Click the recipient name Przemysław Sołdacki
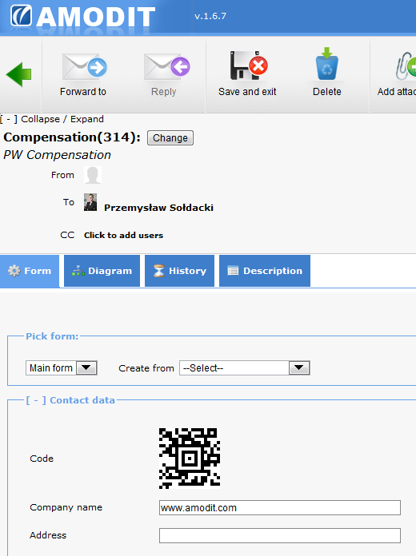The width and height of the screenshot is (416, 556). pos(158,208)
